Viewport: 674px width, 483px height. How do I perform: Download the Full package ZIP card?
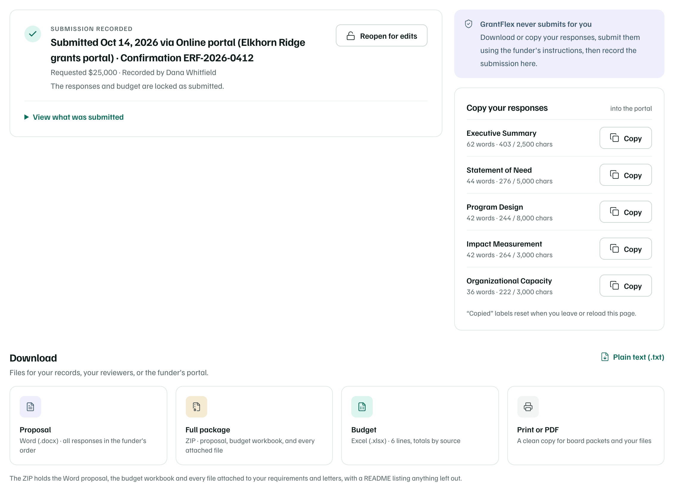click(254, 426)
